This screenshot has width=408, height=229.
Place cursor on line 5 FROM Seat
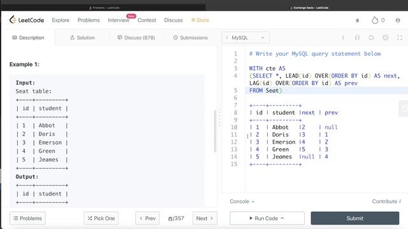tap(265, 90)
